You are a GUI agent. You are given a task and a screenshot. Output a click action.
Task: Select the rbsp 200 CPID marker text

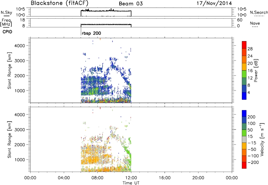click(x=91, y=33)
